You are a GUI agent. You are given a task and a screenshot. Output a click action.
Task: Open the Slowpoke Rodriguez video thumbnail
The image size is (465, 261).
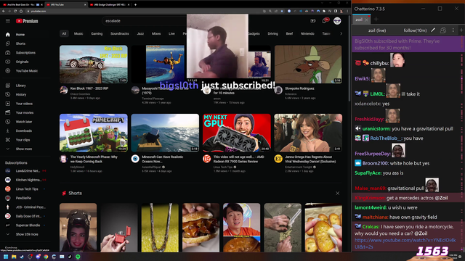coord(308,64)
